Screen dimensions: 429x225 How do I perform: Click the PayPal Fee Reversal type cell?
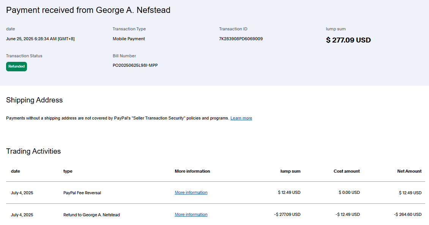pos(82,193)
